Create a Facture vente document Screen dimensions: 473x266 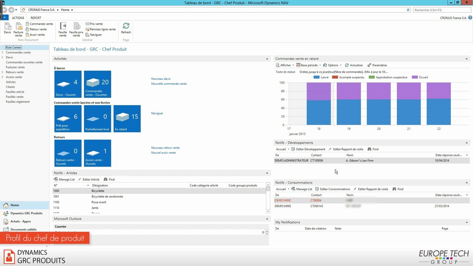18,29
